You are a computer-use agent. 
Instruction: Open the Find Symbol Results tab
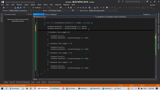point(54,82)
